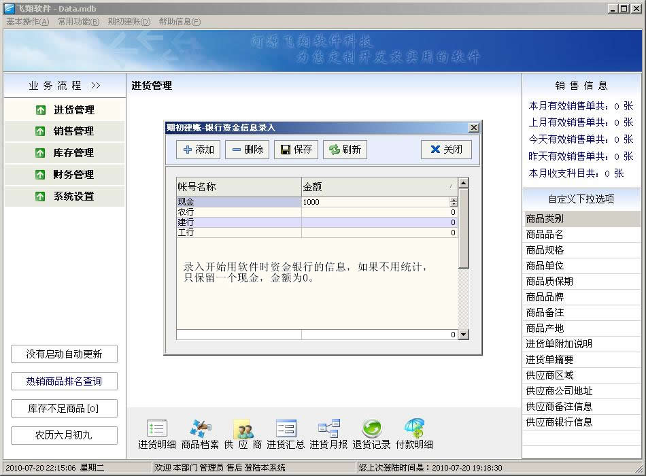Expand the 库存管理 section in sidebar
646x476 pixels.
click(65, 153)
